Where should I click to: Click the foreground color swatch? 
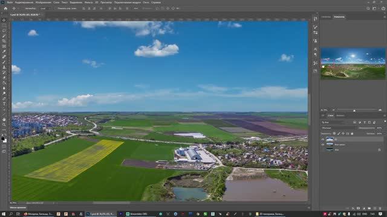coord(2,139)
